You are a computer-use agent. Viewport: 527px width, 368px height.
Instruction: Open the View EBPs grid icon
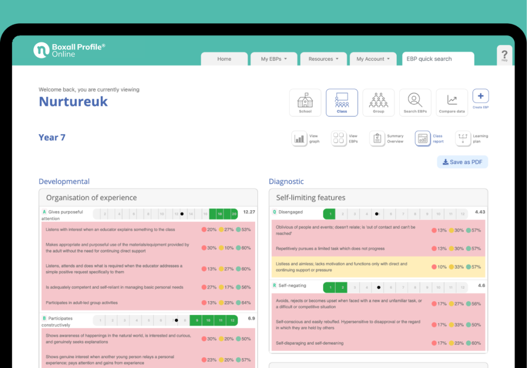pyautogui.click(x=339, y=139)
